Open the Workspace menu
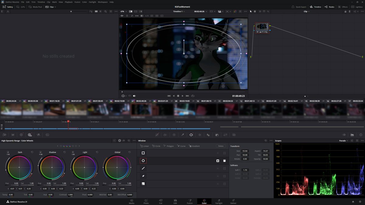The width and height of the screenshot is (365, 205). point(103,2)
